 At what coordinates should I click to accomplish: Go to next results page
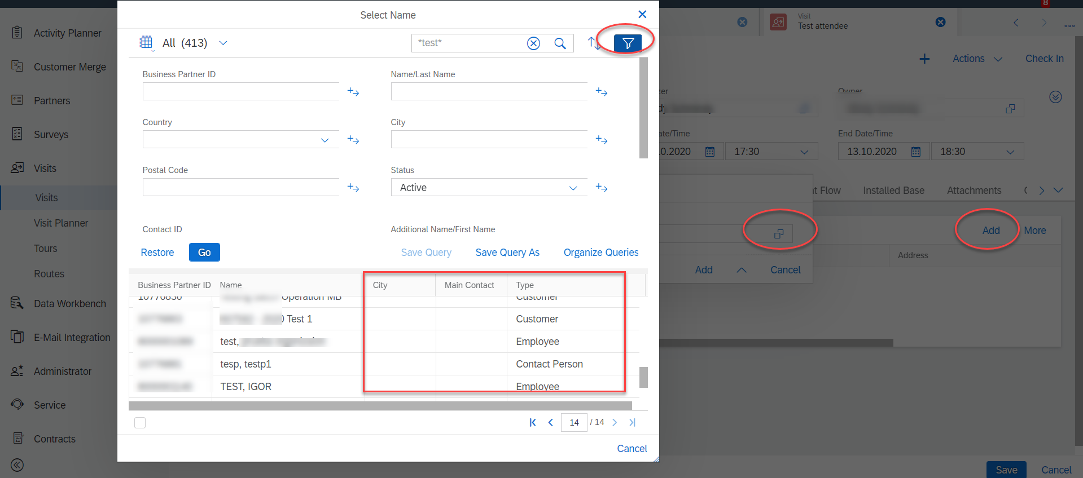(615, 422)
